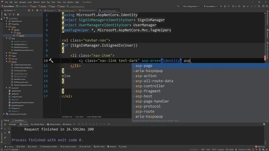The image size is (269, 151).
Task: Open the File menu
Action: point(7,2)
